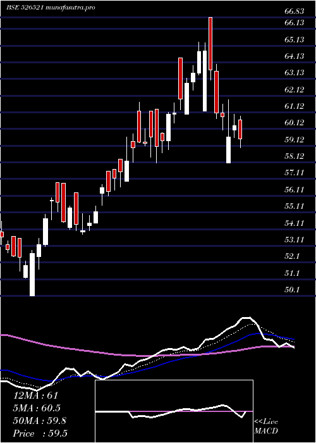Click the 65.13 price axis label

[295, 39]
